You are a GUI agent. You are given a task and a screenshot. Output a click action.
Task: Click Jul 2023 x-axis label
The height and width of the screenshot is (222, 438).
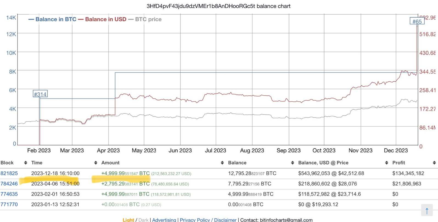click(215, 150)
